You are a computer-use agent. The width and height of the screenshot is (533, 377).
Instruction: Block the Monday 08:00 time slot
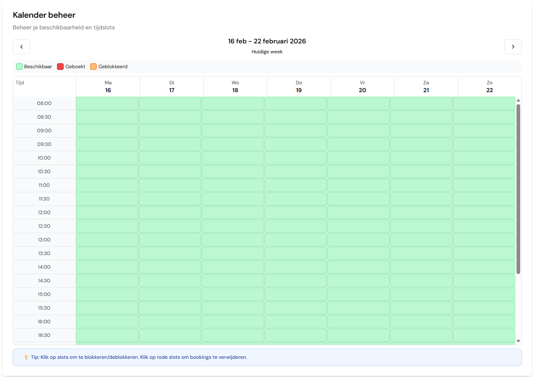[x=107, y=103]
